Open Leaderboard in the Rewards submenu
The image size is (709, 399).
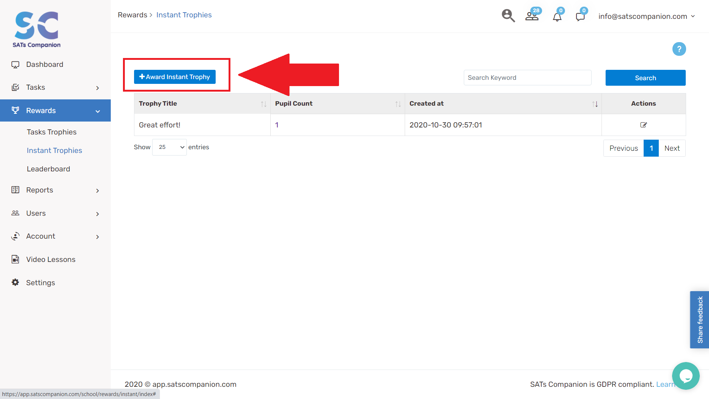point(48,169)
